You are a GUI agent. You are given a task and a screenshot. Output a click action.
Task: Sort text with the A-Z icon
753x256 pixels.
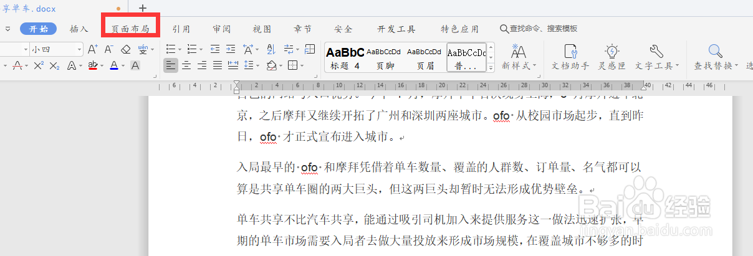pyautogui.click(x=271, y=49)
